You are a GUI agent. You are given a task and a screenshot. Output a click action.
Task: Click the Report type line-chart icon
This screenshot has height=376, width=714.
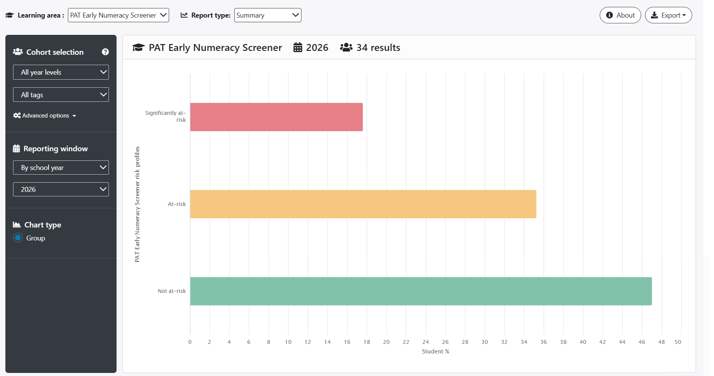pos(184,15)
